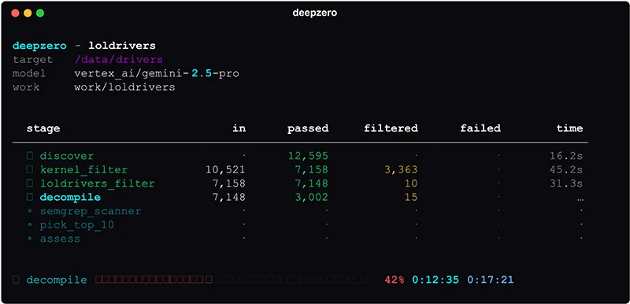This screenshot has height=304, width=630.
Task: Click the red close window button
Action: click(15, 13)
